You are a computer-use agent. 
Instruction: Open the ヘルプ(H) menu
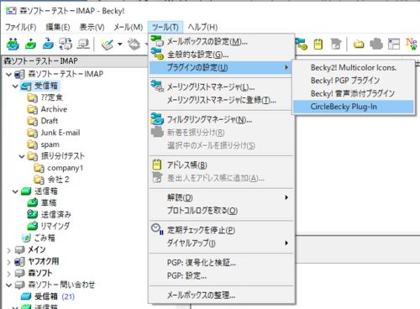point(202,27)
